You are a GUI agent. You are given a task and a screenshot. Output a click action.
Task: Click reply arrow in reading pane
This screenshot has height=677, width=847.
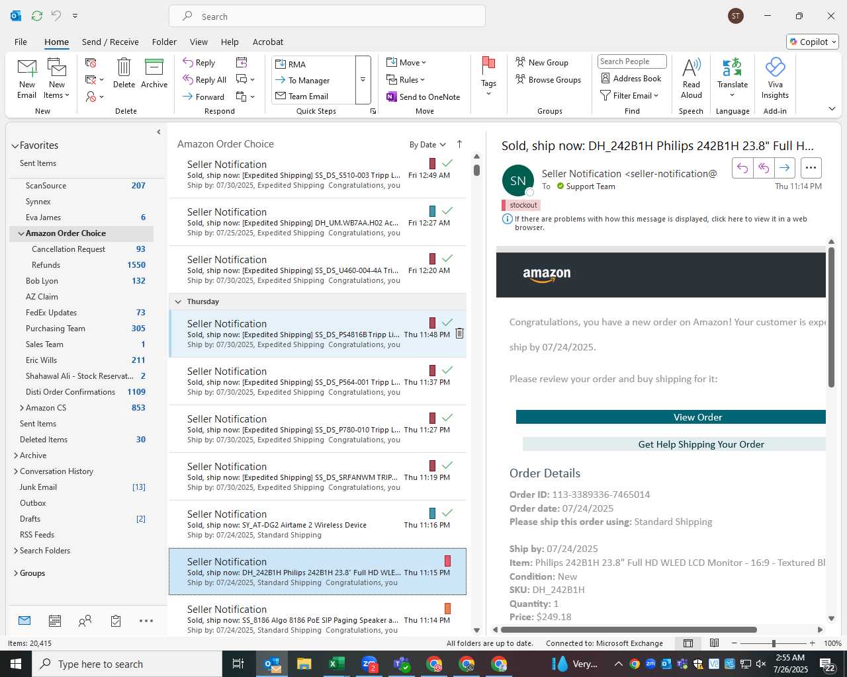pyautogui.click(x=742, y=168)
